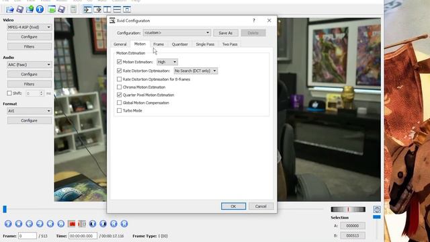
Task: Select the Top-bottom display mode icon
Action: coord(117,9)
